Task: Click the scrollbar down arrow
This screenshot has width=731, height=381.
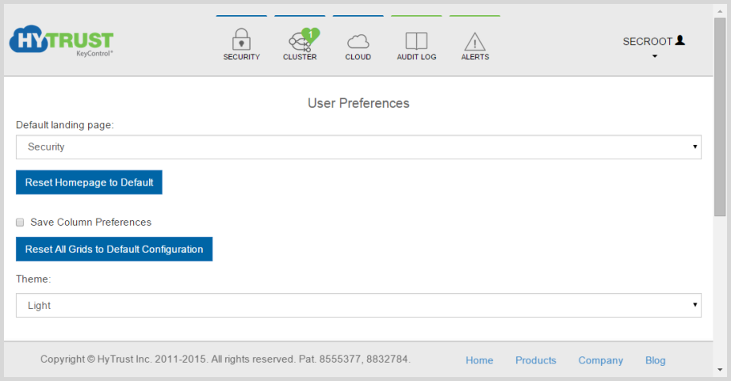Action: 720,371
